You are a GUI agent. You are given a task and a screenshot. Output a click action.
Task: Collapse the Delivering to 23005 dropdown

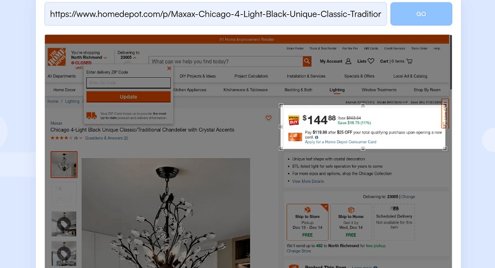pyautogui.click(x=135, y=57)
